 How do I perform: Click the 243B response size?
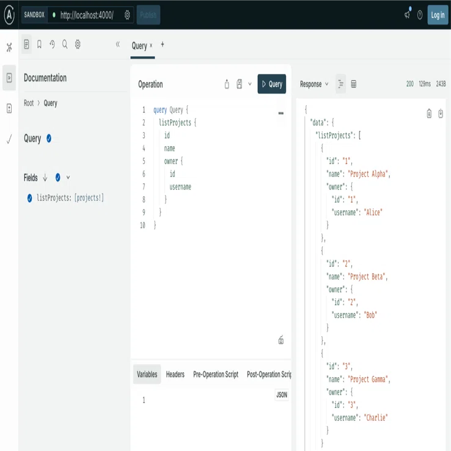[441, 84]
